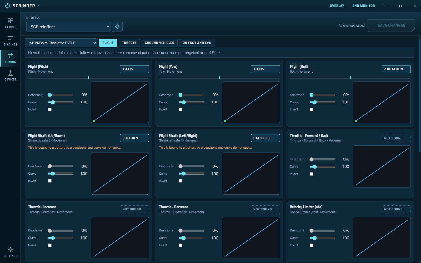The width and height of the screenshot is (421, 263).
Task: Click the vertical scrollbar on the right
Action: (419, 95)
